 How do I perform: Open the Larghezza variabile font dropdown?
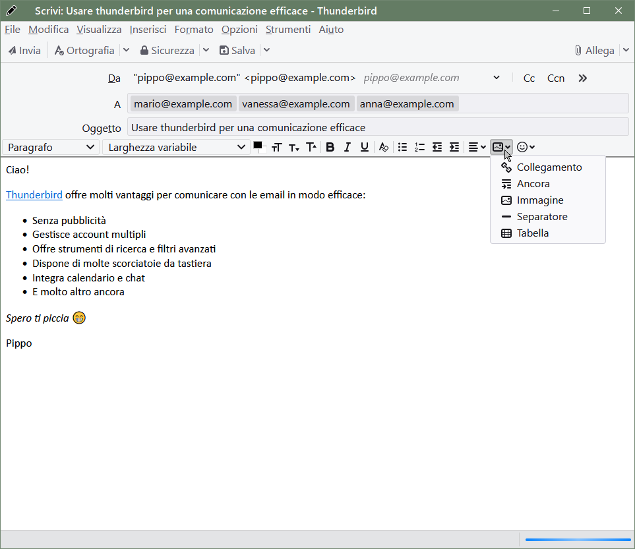coord(176,148)
